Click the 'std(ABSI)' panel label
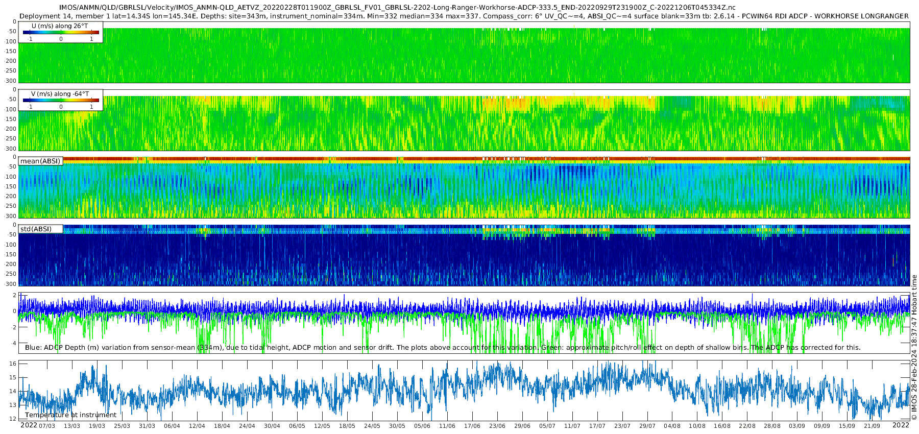 coord(36,229)
